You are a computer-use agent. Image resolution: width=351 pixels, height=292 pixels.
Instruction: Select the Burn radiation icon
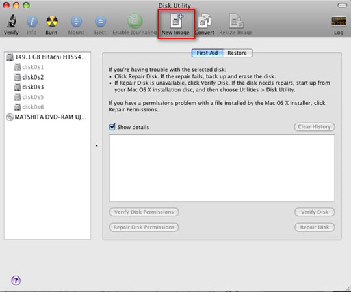click(x=52, y=22)
